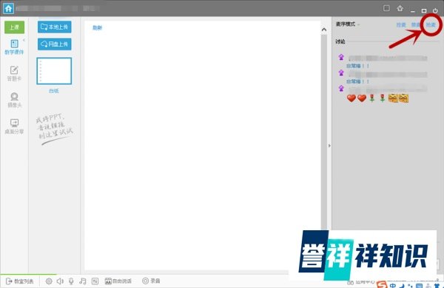444x288 pixels.
Task: Open the mixer sliders icon in bottom bar
Action: click(x=95, y=281)
